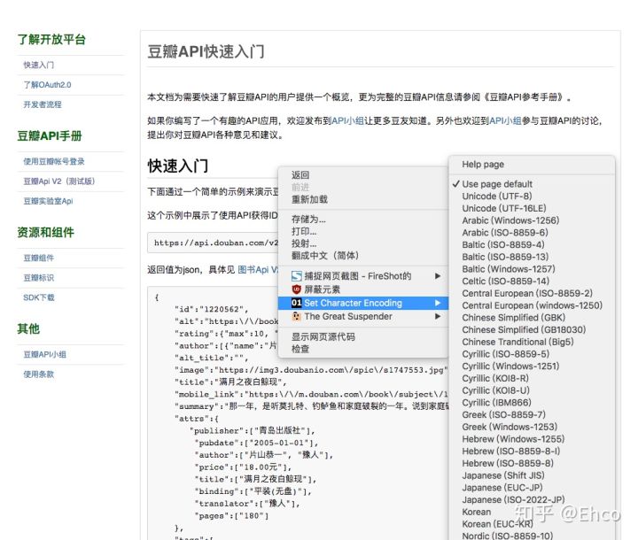Click the uBlock shield icon beside 屏蔽元素

coord(297,289)
